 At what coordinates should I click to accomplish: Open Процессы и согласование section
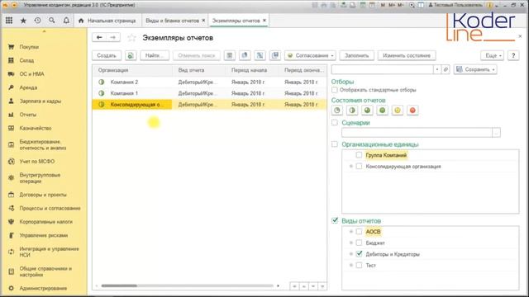pyautogui.click(x=50, y=208)
